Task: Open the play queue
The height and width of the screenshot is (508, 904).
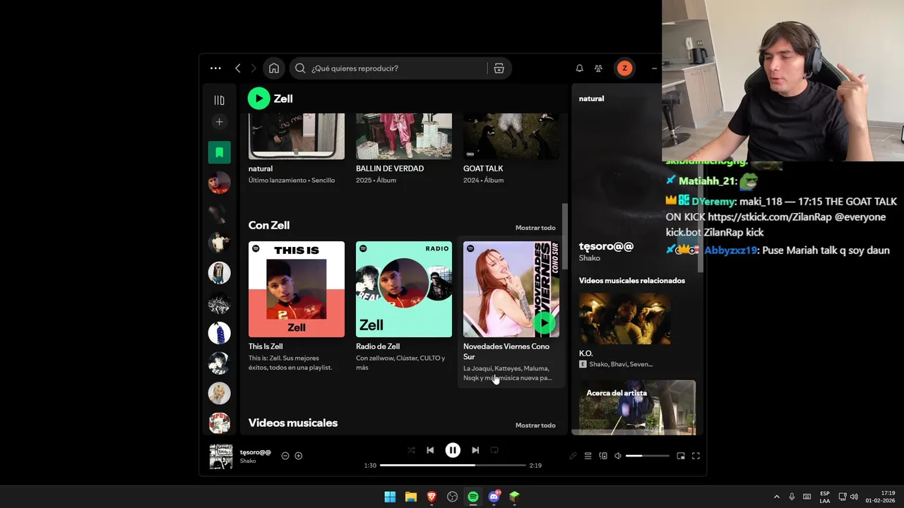Action: point(588,456)
